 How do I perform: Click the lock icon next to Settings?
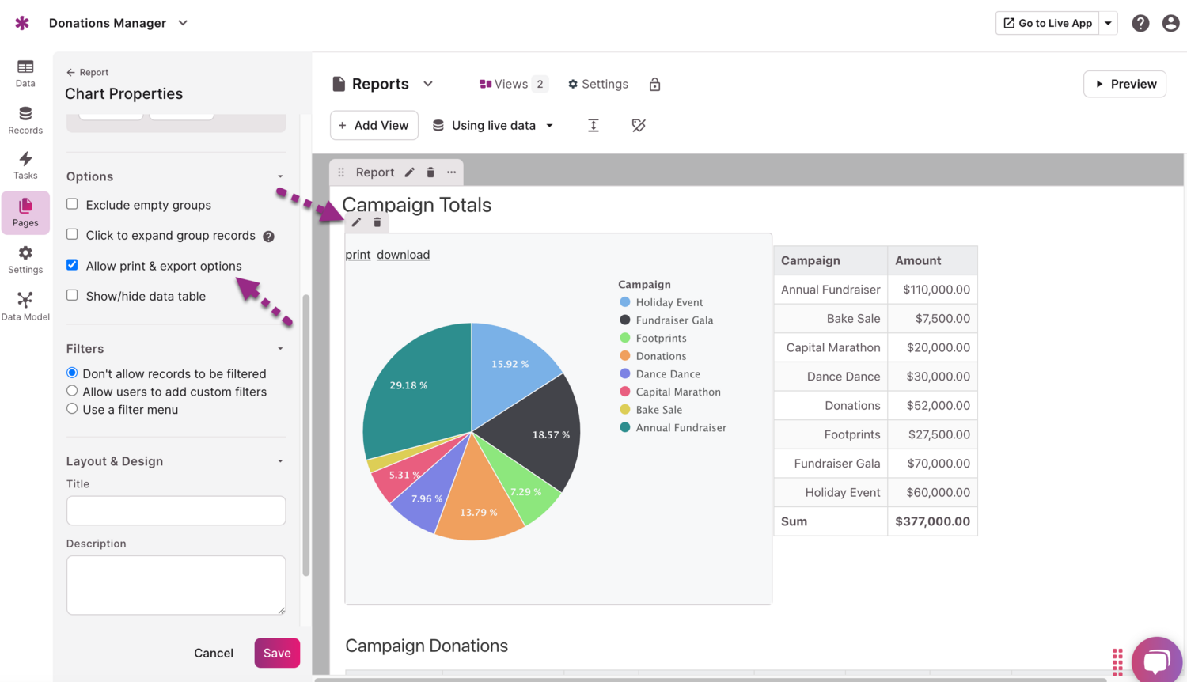point(654,85)
